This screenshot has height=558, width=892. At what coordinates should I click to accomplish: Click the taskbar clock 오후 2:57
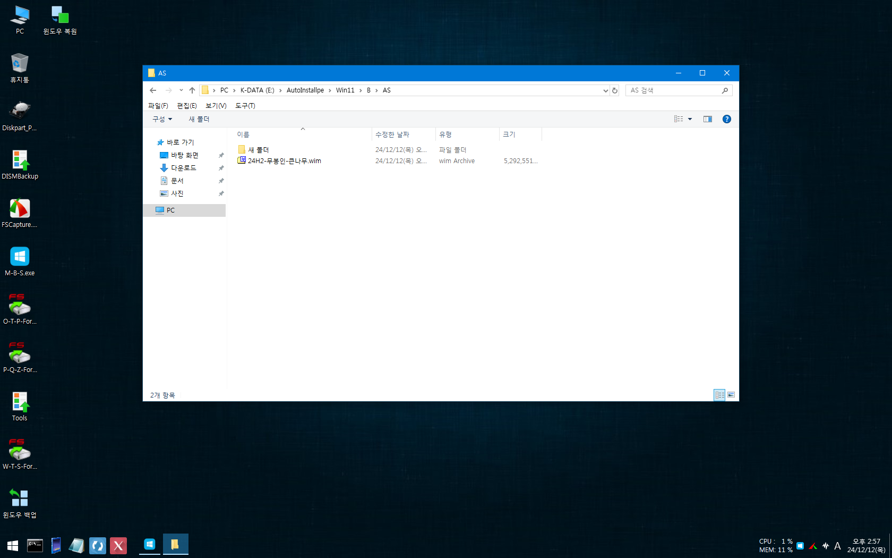tap(867, 542)
